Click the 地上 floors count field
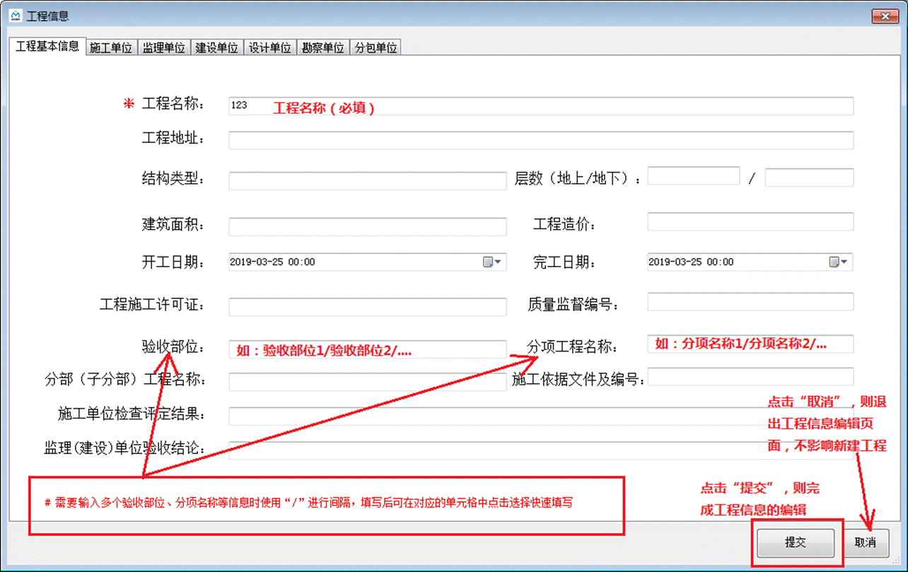 pos(694,177)
